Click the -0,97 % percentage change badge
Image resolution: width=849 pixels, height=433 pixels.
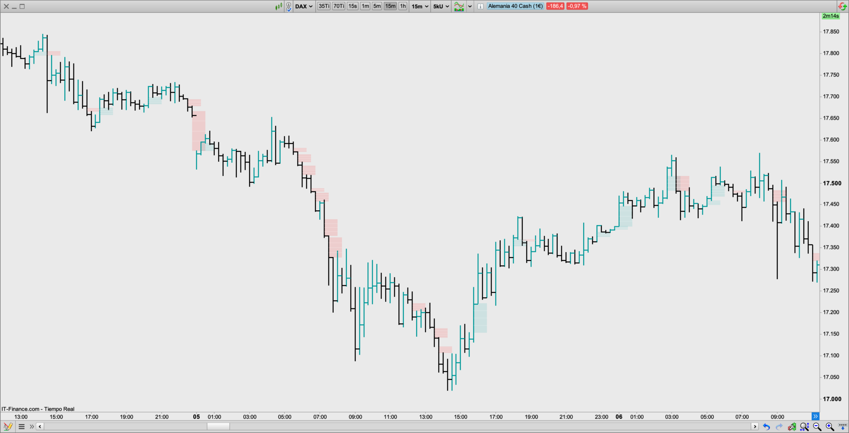pos(577,6)
